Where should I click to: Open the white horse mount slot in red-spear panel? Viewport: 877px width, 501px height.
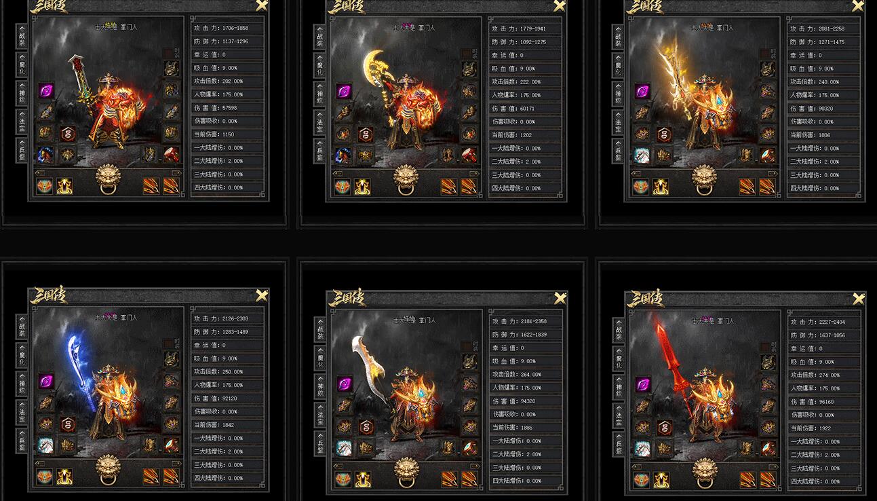(642, 448)
